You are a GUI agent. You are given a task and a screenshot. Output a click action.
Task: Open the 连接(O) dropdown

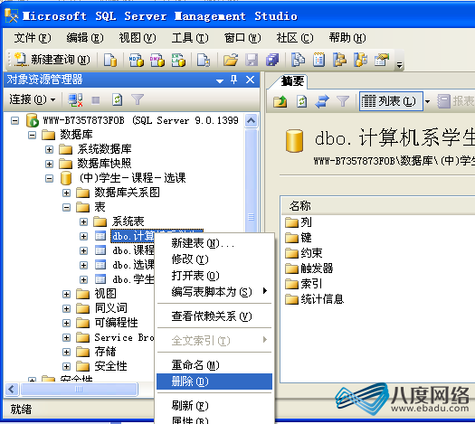click(32, 99)
